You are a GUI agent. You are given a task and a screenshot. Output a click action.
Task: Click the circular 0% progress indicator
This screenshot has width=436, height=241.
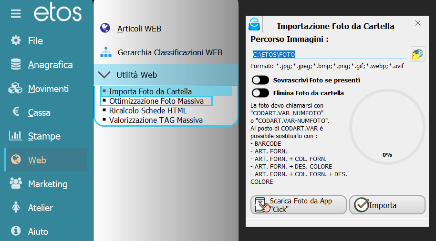(x=387, y=127)
